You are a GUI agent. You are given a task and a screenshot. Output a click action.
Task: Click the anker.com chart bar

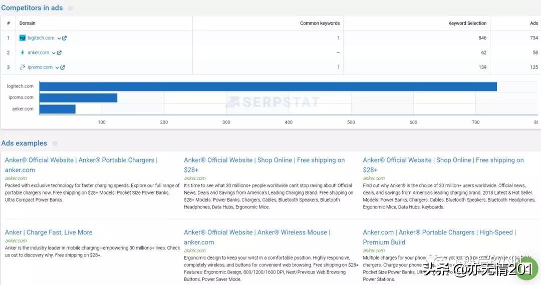[57, 109]
